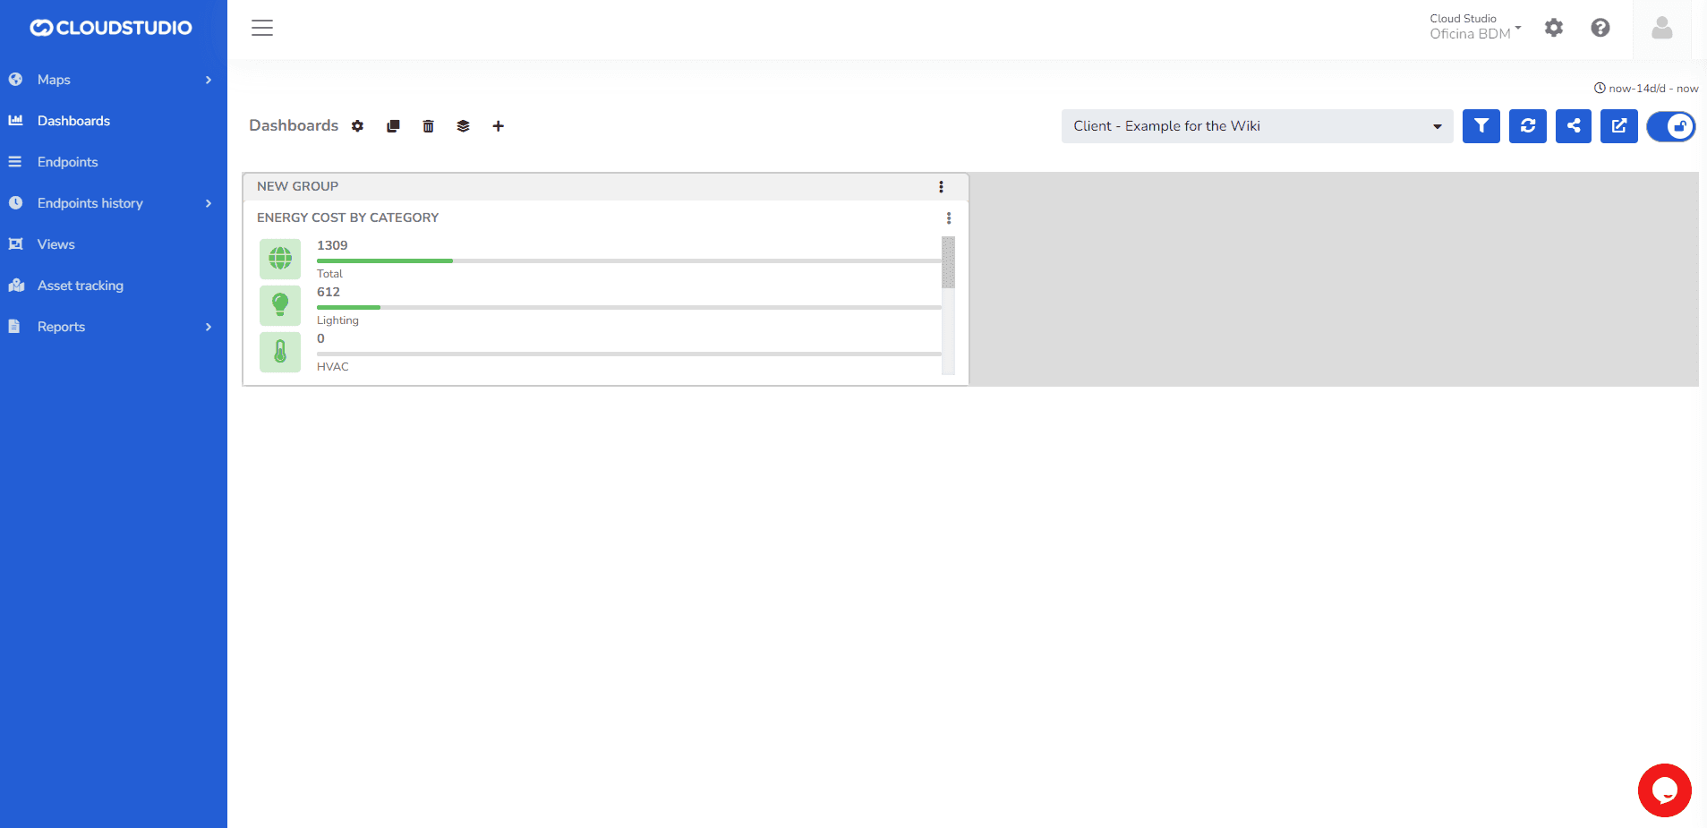Delete dashboard with the trash icon
The image size is (1707, 828).
[428, 126]
